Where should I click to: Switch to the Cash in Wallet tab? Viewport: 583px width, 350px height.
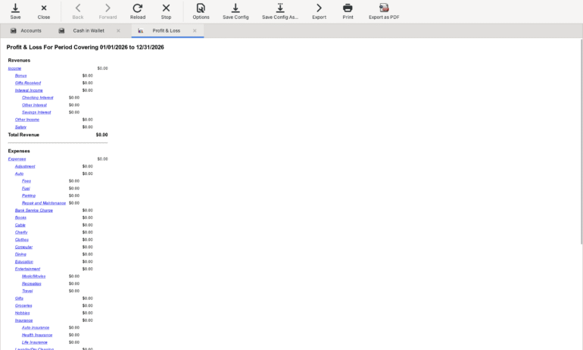click(x=88, y=31)
